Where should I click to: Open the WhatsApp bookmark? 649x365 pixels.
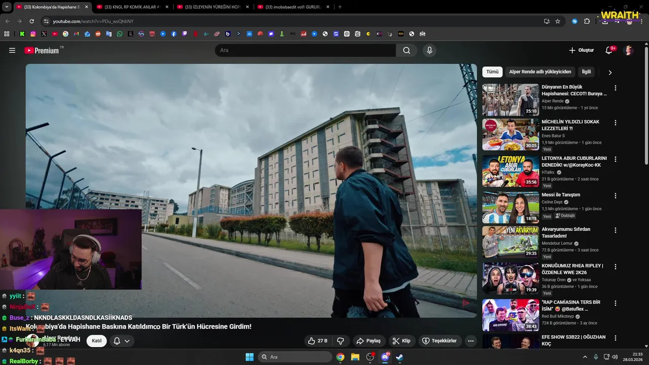point(120,34)
